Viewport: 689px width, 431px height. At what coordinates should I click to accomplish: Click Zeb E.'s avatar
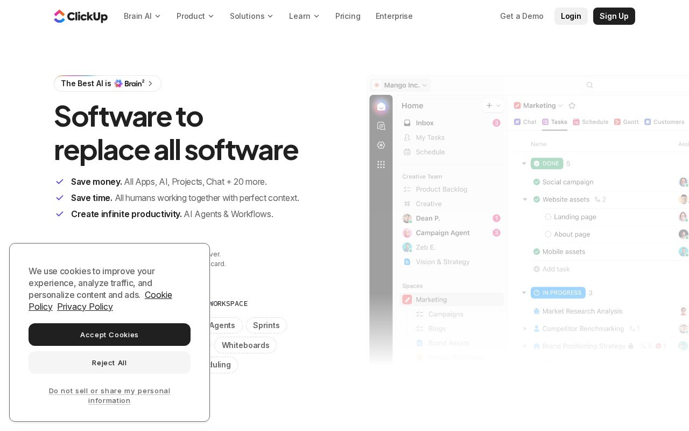(x=407, y=247)
